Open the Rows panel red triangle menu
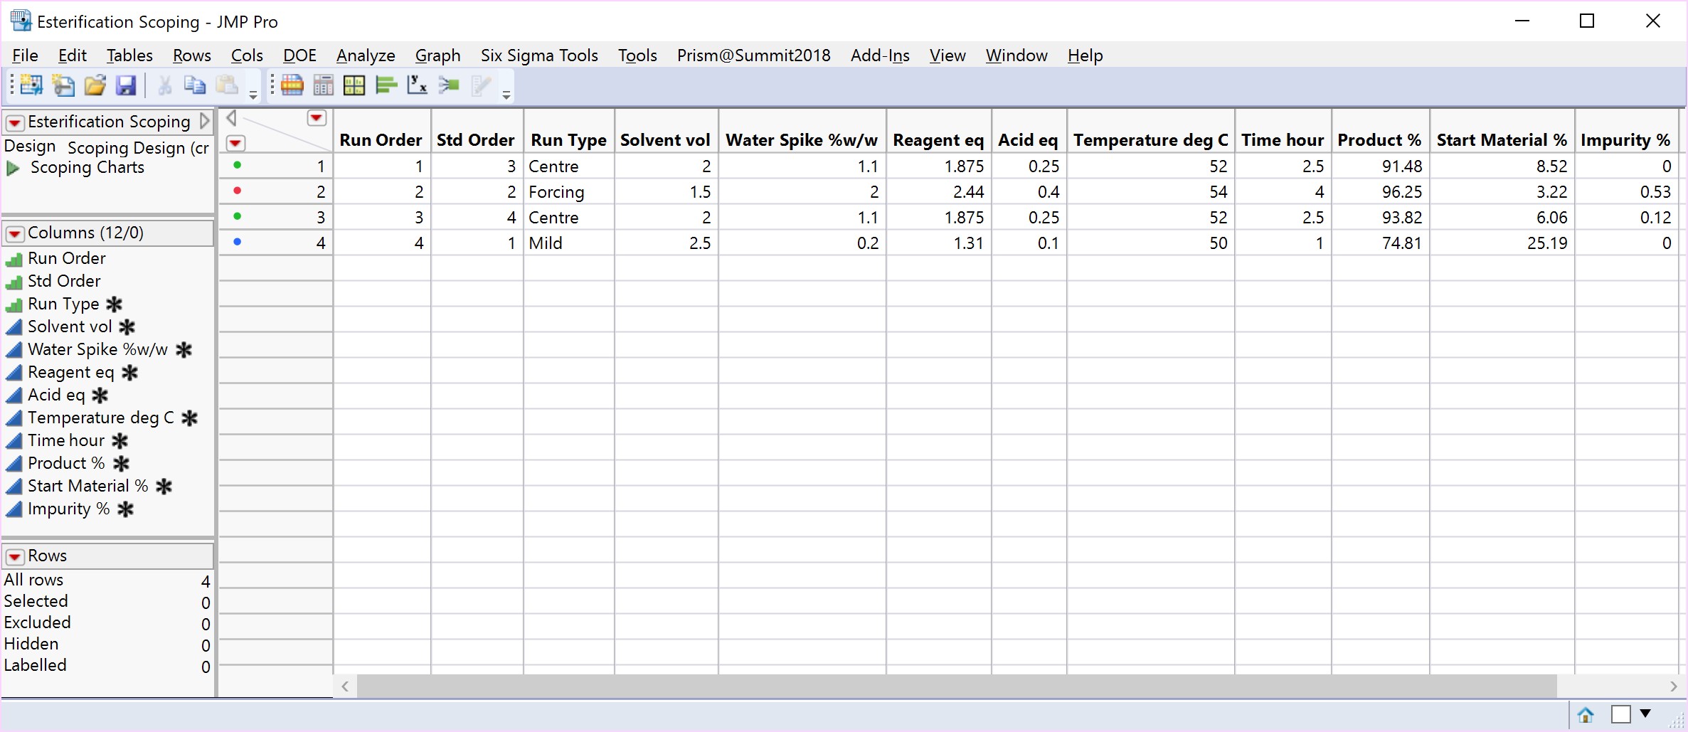 tap(15, 557)
